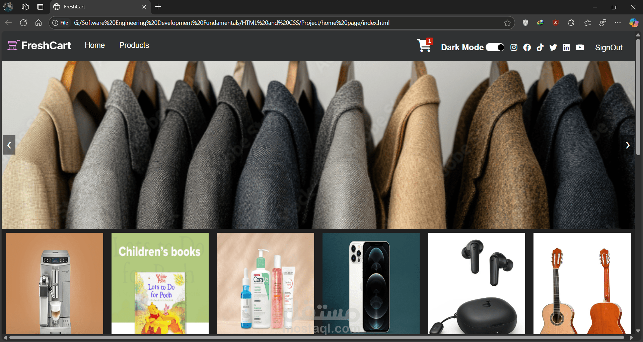Select the black earbuds thumbnail
The image size is (643, 342).
477,283
